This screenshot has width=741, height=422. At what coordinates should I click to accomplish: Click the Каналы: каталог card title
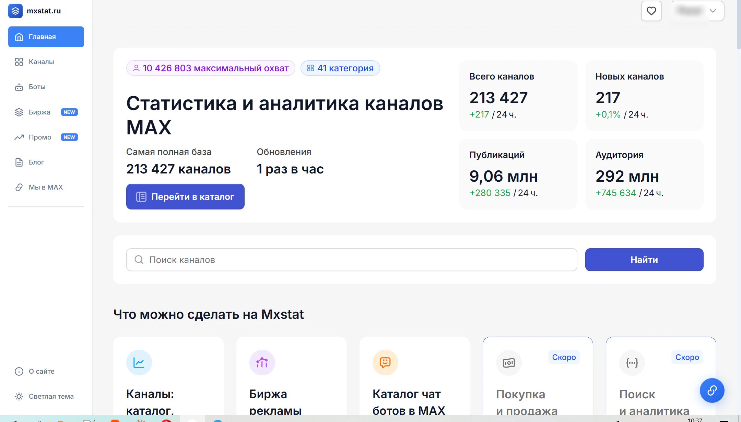(x=150, y=402)
